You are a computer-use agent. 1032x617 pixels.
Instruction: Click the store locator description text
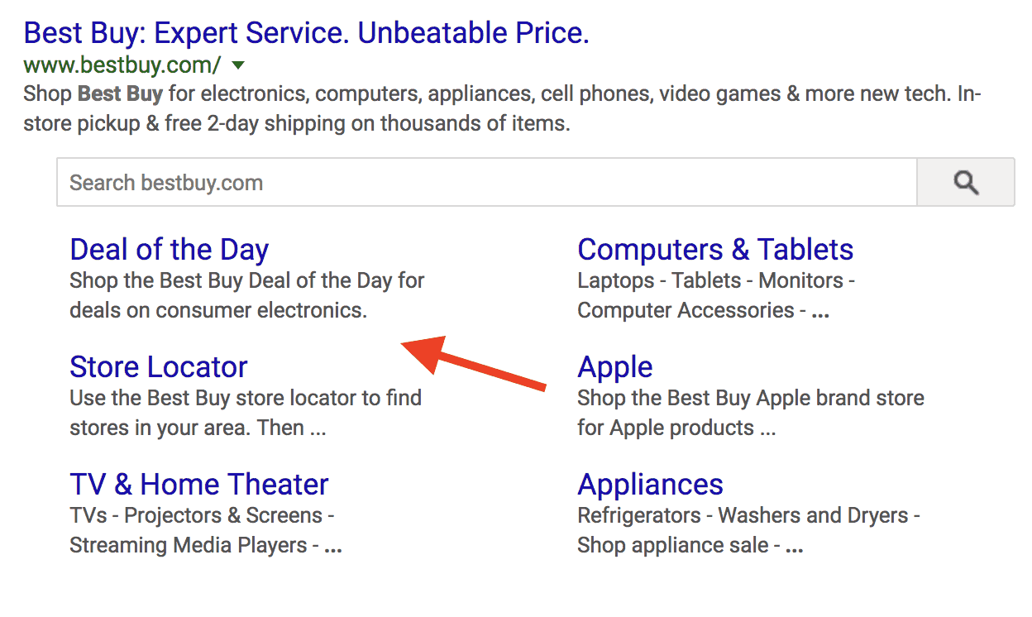pyautogui.click(x=246, y=413)
